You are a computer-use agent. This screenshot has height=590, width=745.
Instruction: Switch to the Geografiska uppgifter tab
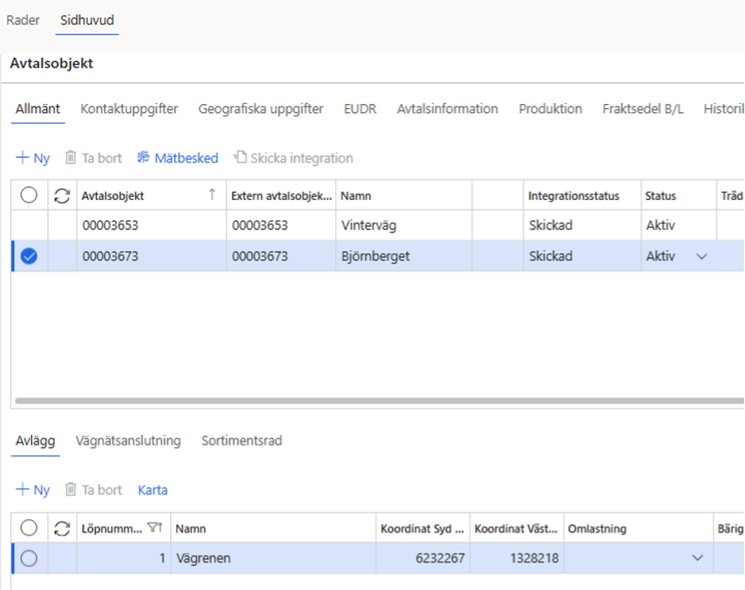(261, 109)
